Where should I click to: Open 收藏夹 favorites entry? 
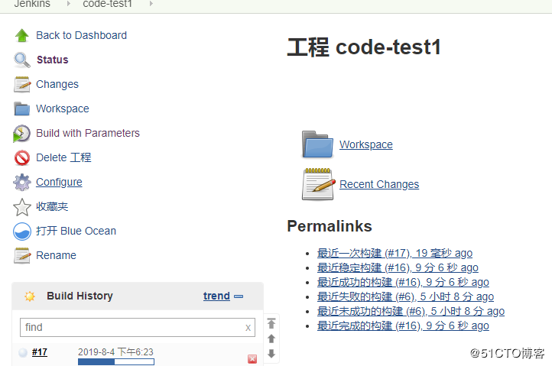[x=52, y=206]
